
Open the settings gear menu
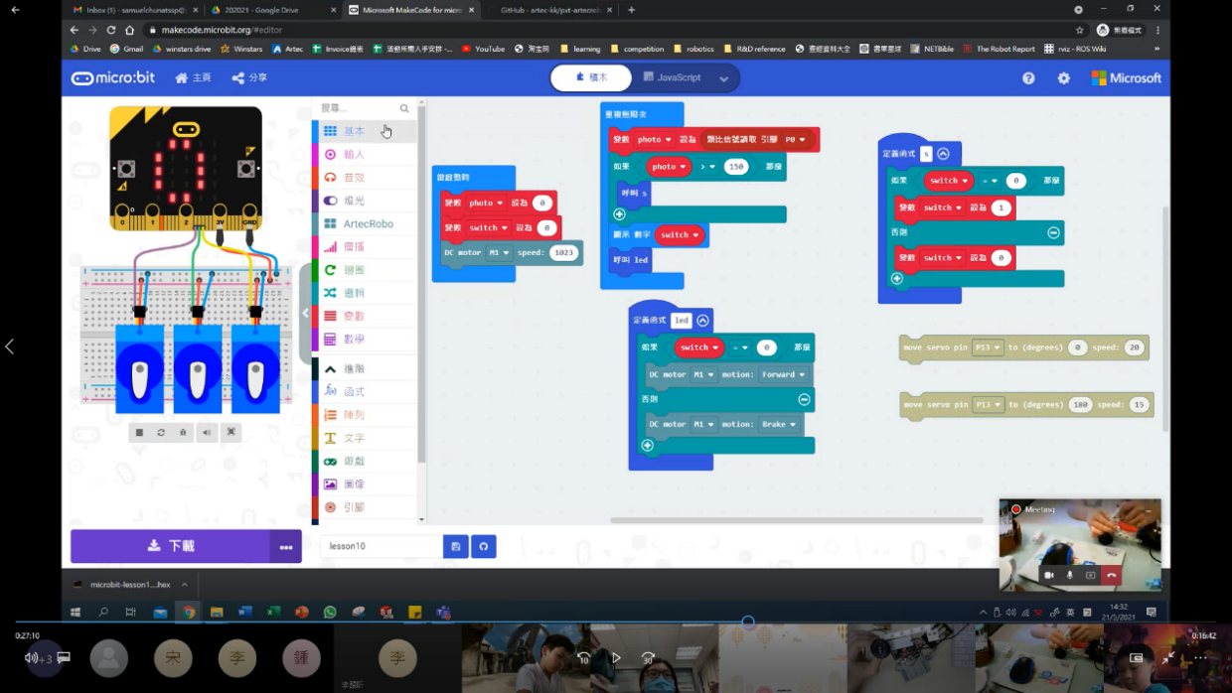[1063, 77]
